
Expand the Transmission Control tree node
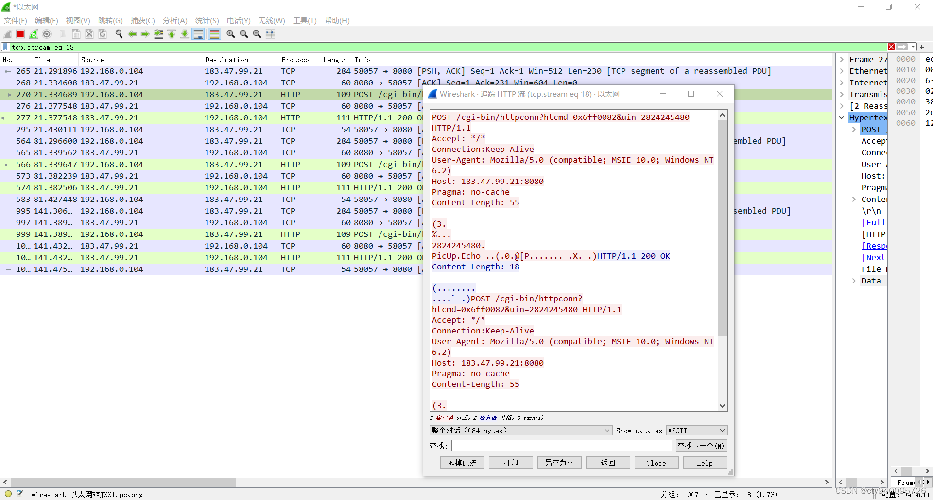click(x=842, y=95)
